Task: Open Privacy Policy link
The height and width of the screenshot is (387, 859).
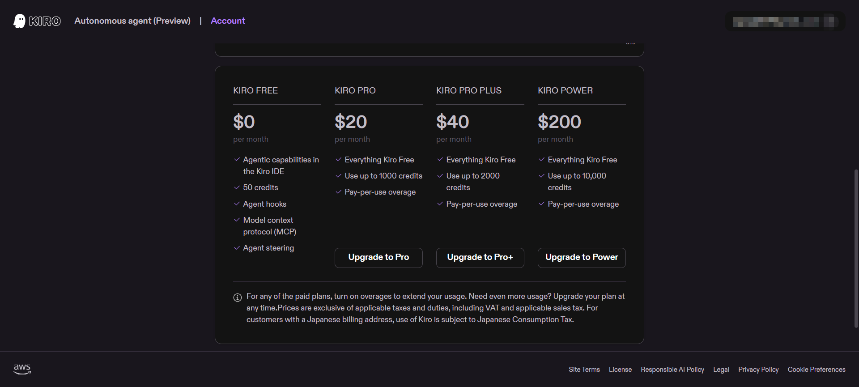Action: pyautogui.click(x=758, y=370)
